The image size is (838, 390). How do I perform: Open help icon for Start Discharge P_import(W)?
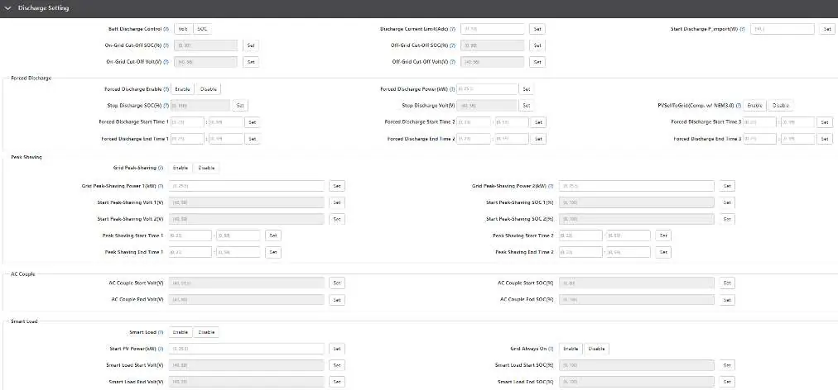(744, 30)
